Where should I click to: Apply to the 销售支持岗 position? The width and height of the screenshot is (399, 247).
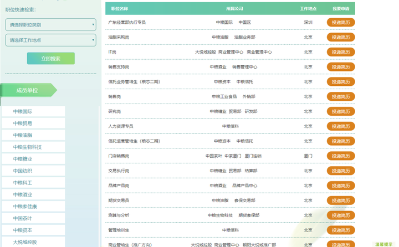(341, 67)
